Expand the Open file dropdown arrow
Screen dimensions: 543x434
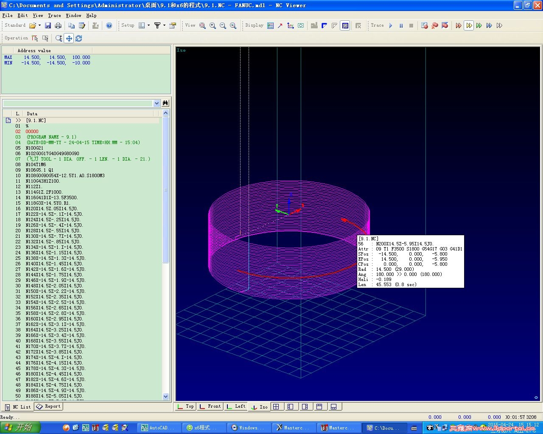point(39,25)
